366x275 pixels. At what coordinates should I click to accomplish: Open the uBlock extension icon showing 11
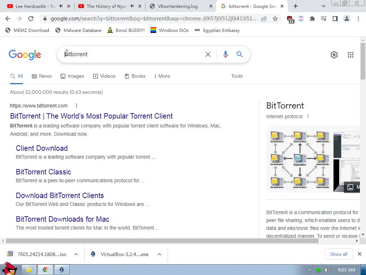pos(290,19)
